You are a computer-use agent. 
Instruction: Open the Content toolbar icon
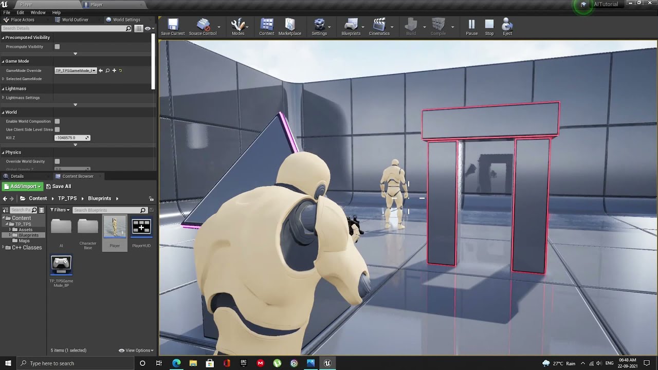pyautogui.click(x=267, y=27)
